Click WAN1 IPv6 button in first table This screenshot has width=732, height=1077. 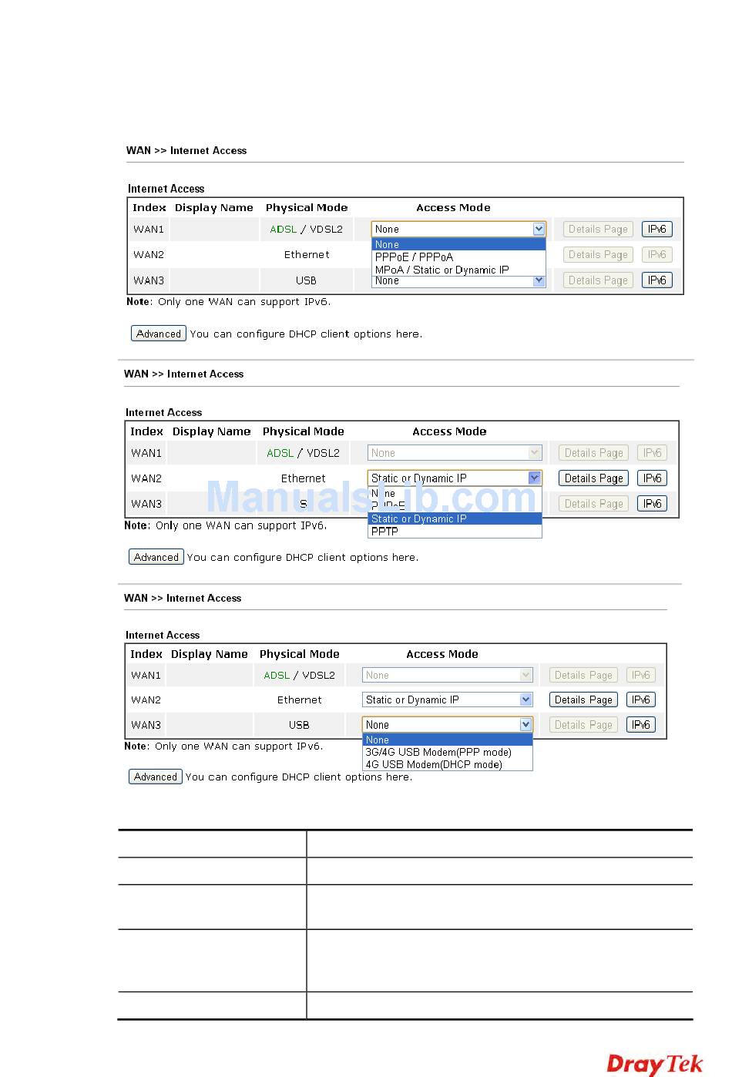pyautogui.click(x=656, y=229)
